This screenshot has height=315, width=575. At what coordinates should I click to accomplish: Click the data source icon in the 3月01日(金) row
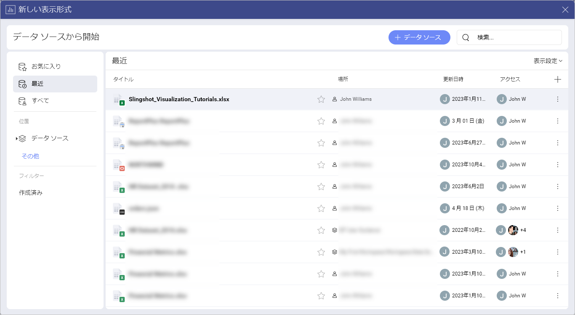[119, 121]
